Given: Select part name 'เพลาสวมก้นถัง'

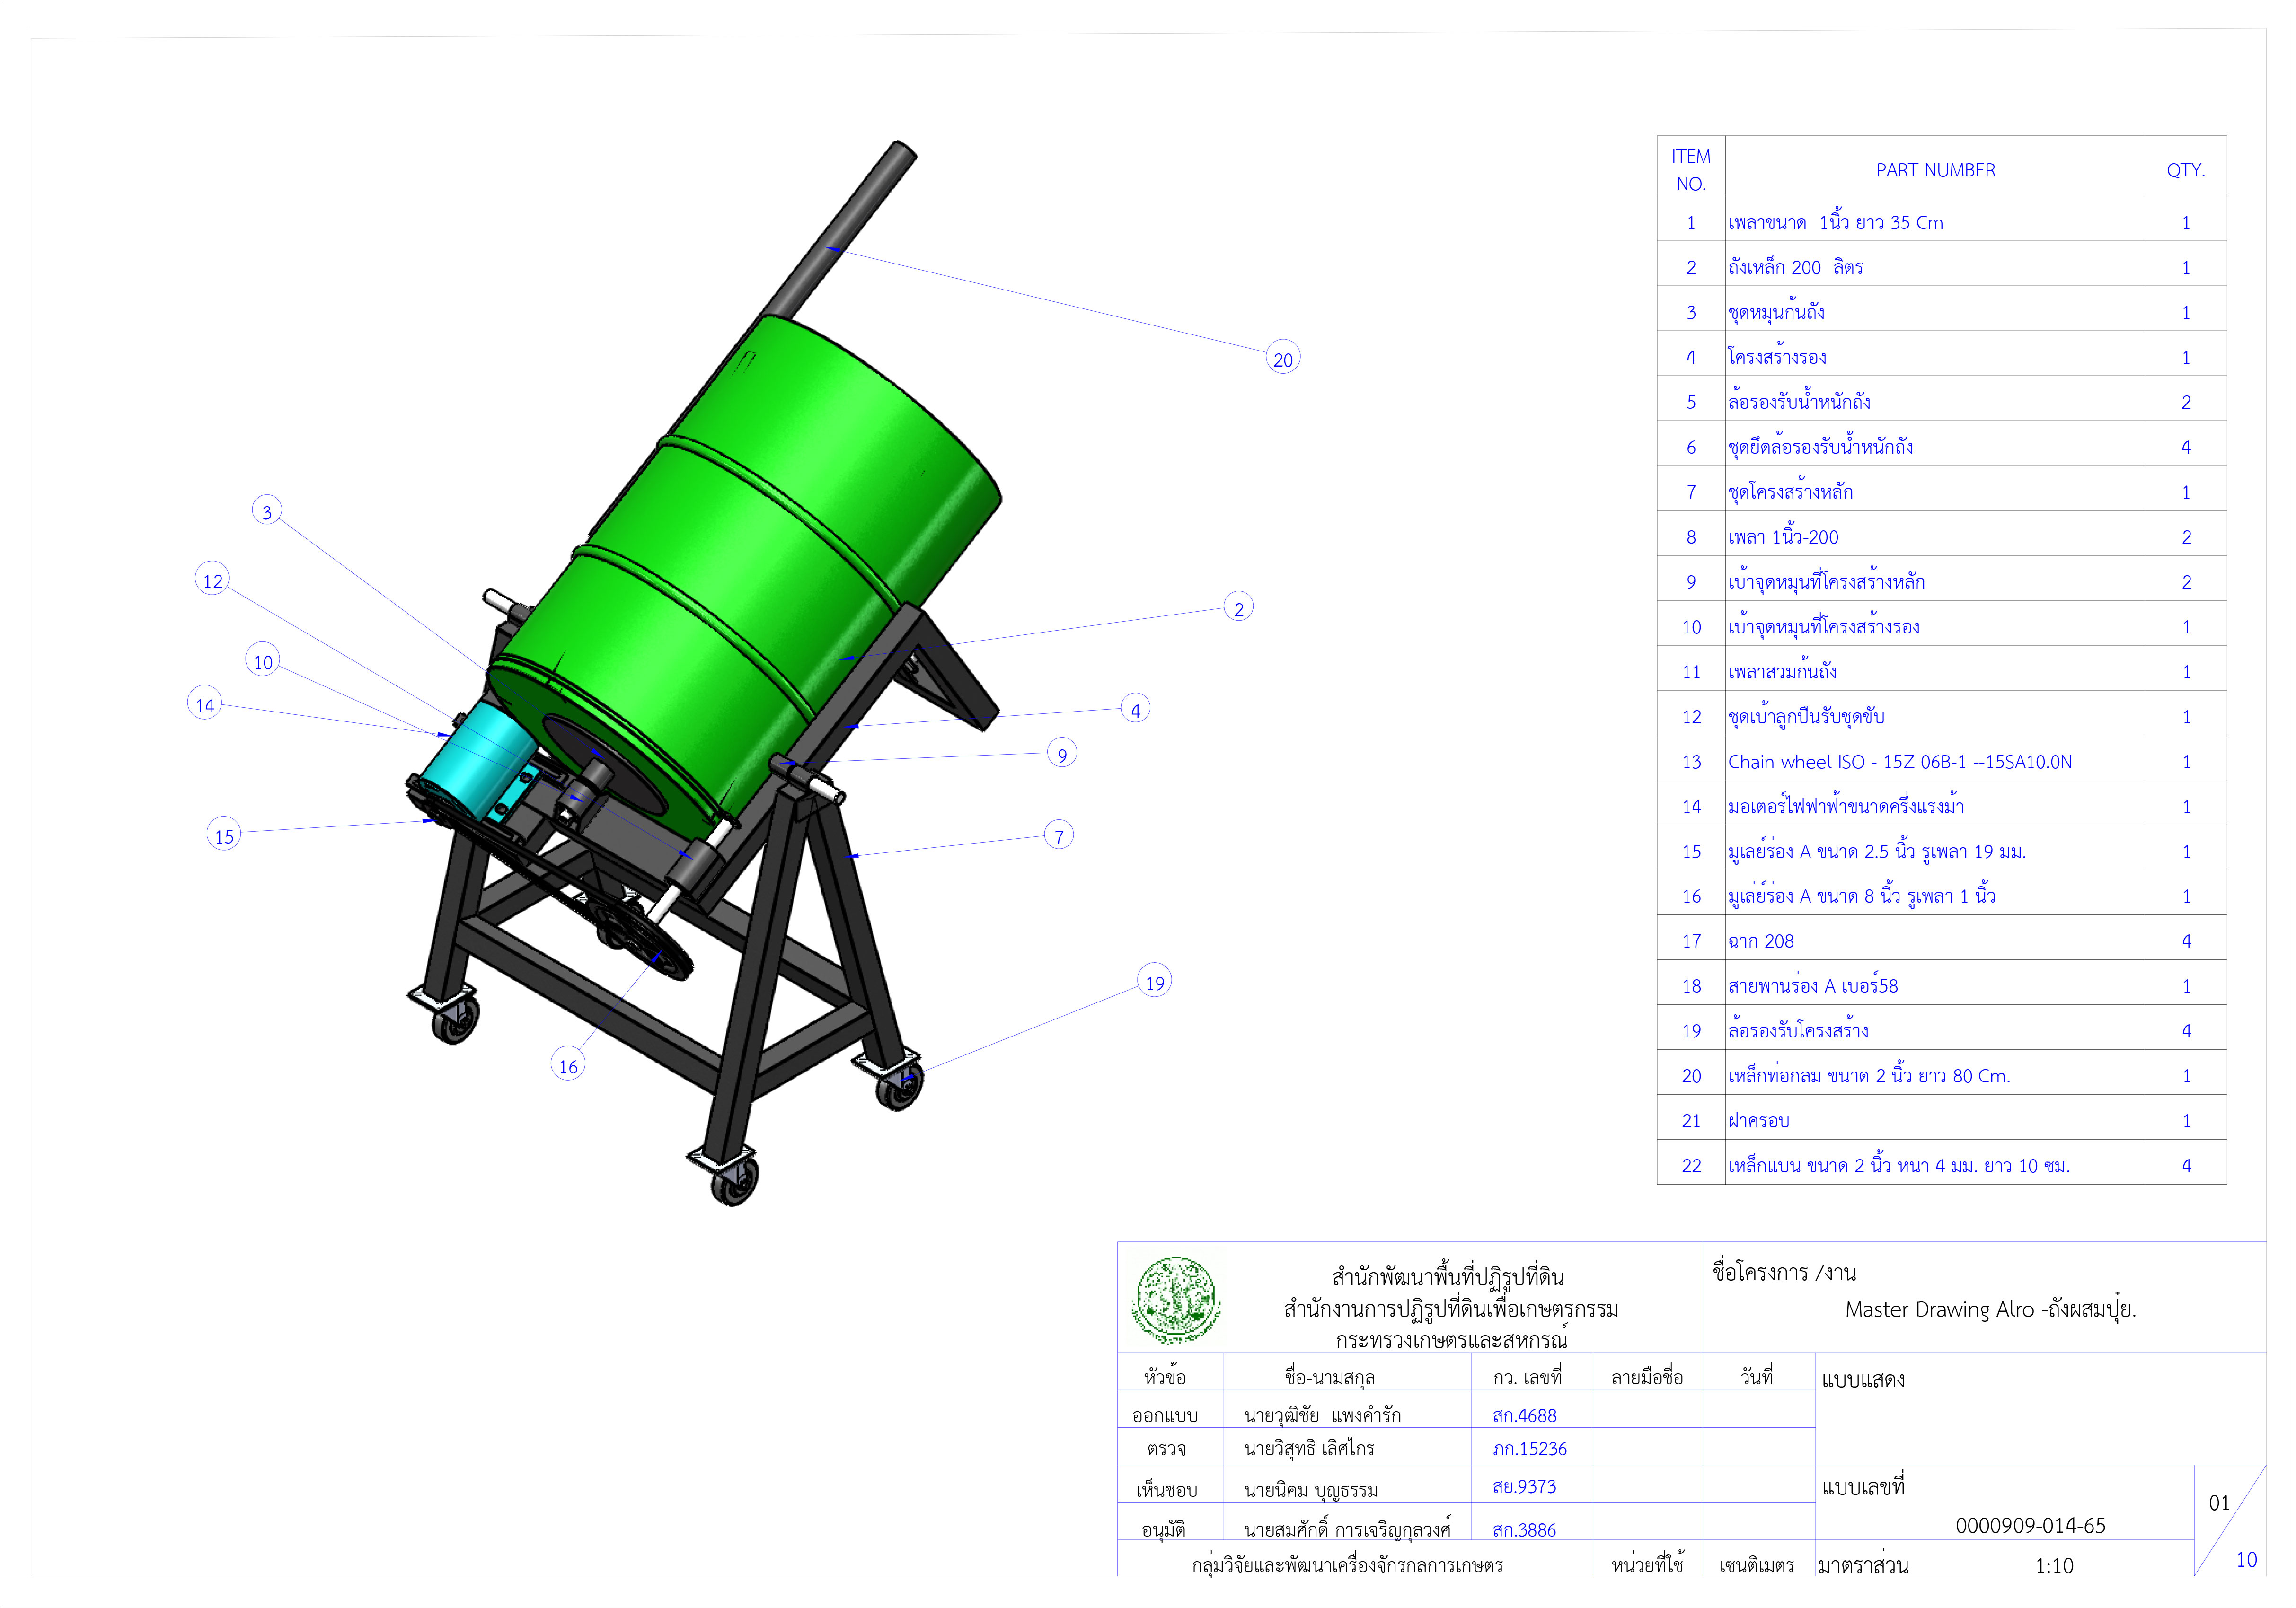Looking at the screenshot, I should 1782,672.
